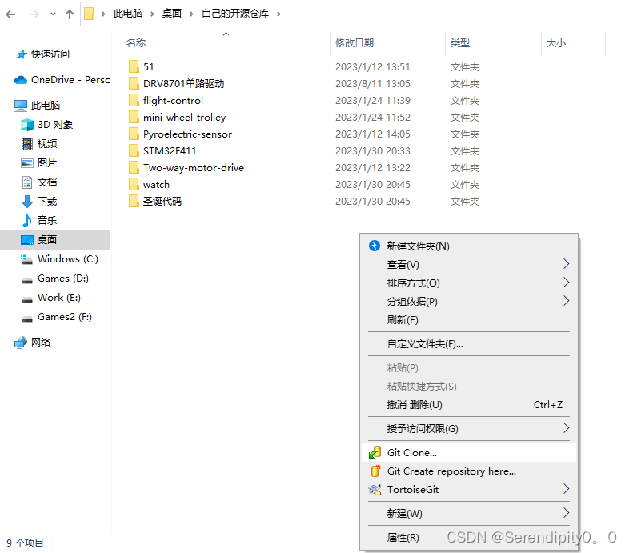This screenshot has width=629, height=553.
Task: Select the DRV8701单路驱动 folder icon
Action: pyautogui.click(x=134, y=83)
